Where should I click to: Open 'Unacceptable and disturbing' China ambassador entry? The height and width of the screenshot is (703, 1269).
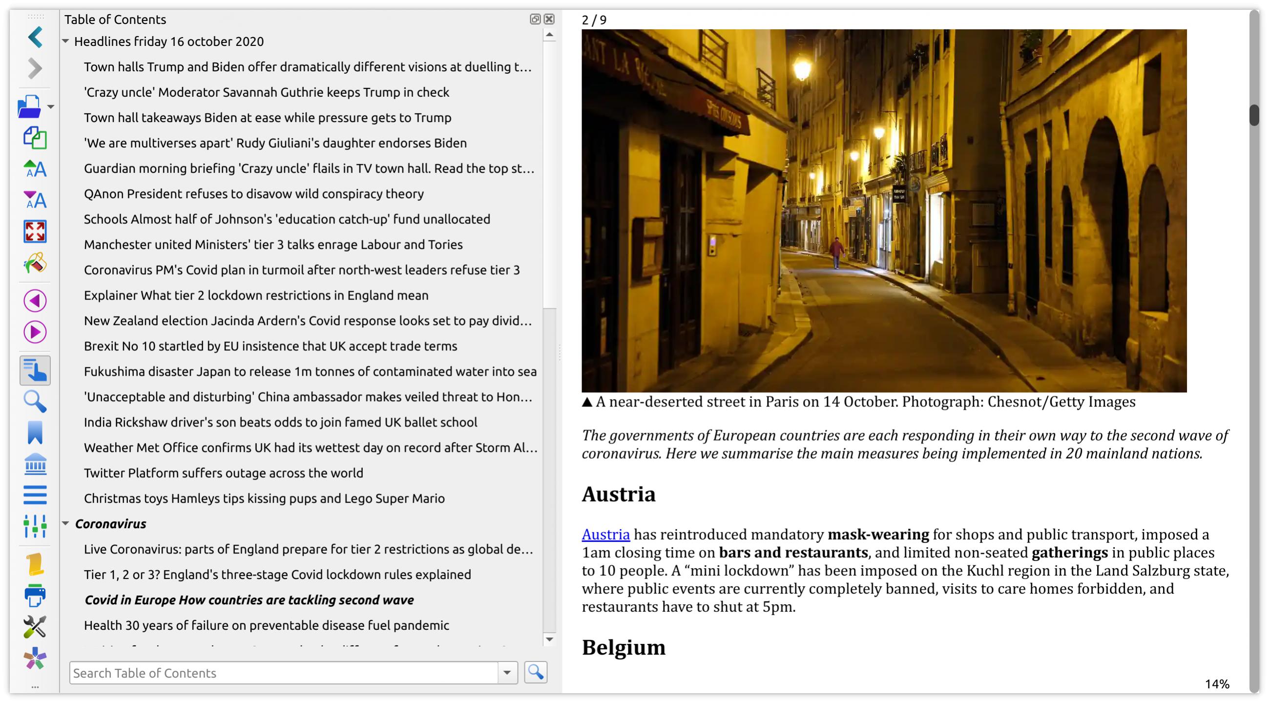[309, 397]
